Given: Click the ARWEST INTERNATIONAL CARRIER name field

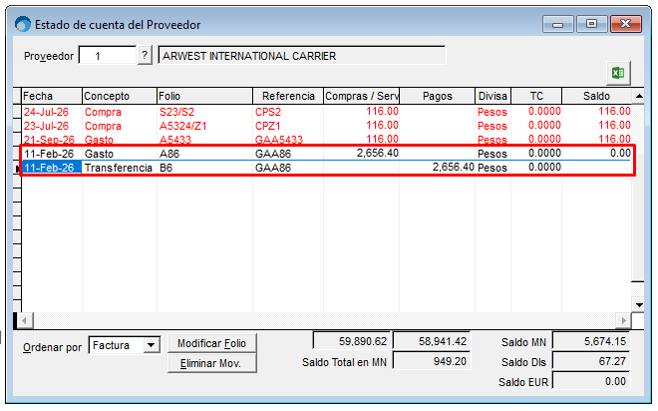Looking at the screenshot, I should [302, 56].
